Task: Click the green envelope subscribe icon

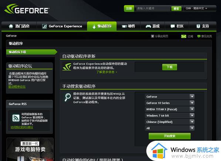Action: [x=184, y=36]
